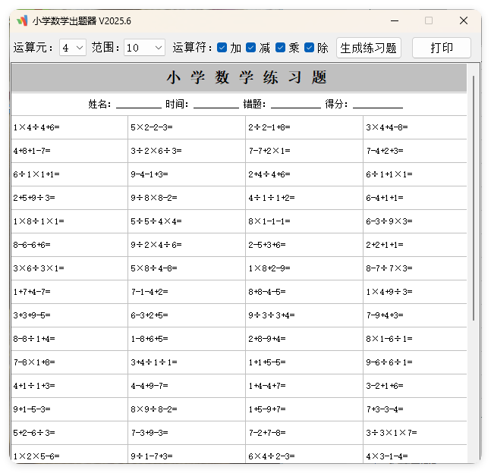
Task: Close the 小学数学出题器 window
Action: (464, 20)
